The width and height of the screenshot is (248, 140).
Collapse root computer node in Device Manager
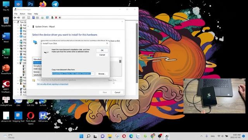(15, 22)
